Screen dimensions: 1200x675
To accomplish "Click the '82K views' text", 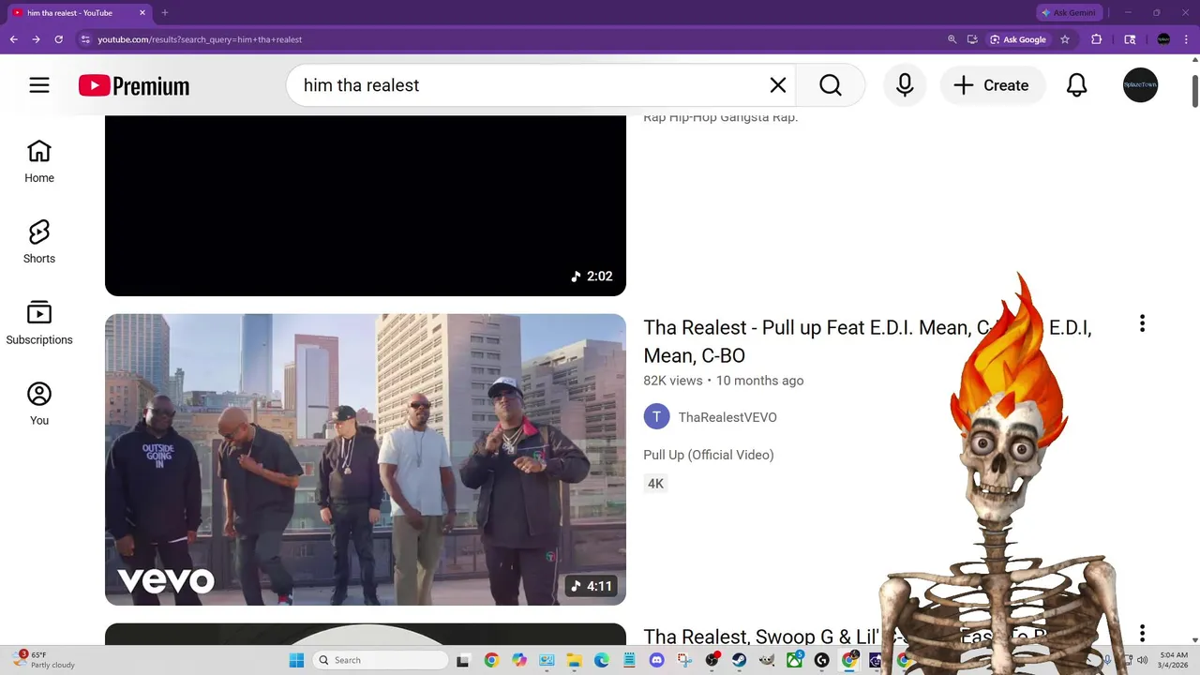I will (x=673, y=381).
